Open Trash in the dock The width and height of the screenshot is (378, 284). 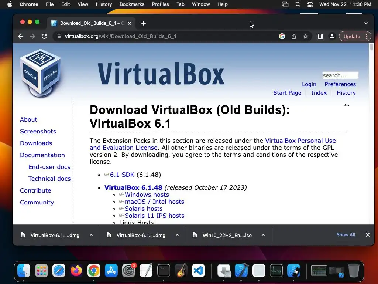coord(354,270)
